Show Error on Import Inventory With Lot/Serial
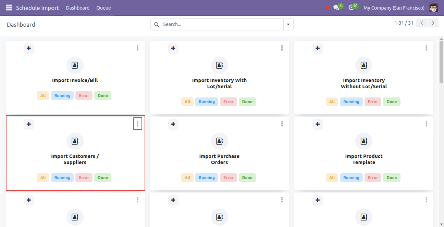The width and height of the screenshot is (444, 227). pyautogui.click(x=229, y=102)
